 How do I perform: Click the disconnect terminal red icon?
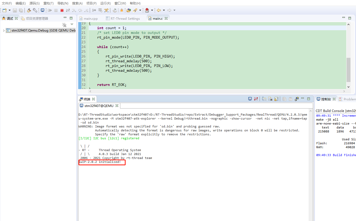point(256,99)
